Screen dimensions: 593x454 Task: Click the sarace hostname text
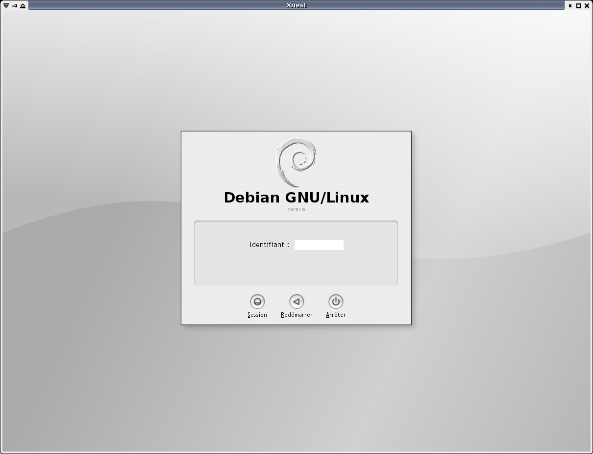click(296, 210)
